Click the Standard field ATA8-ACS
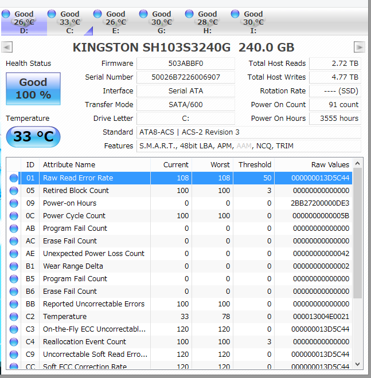Screen dimensions: 371x378 pyautogui.click(x=249, y=132)
